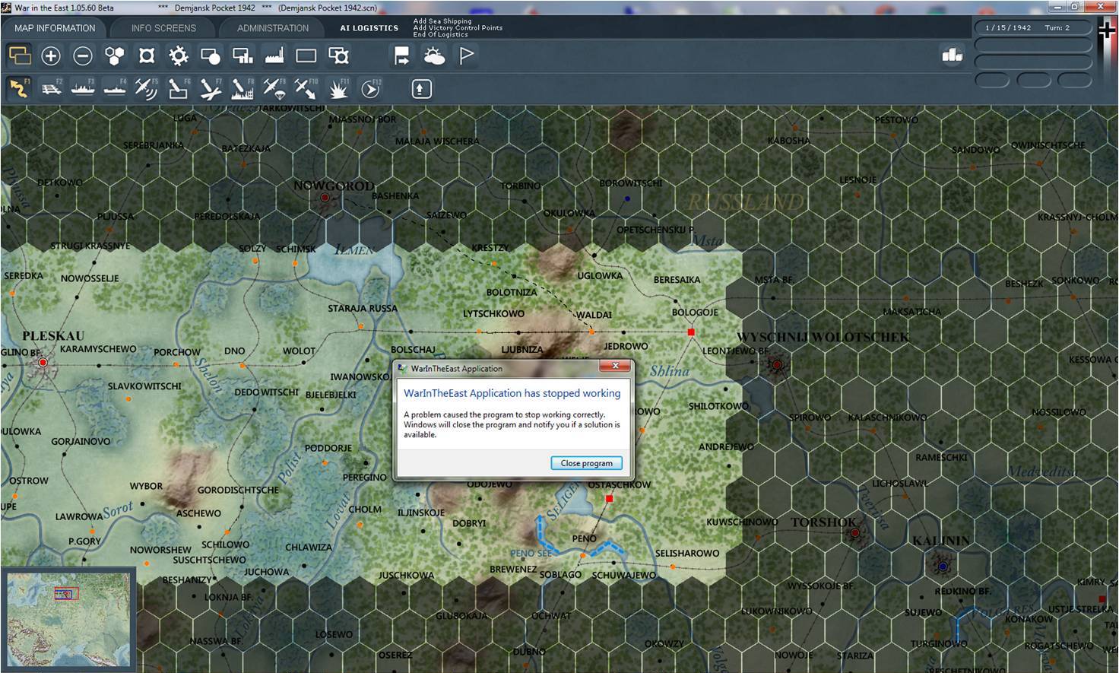The width and height of the screenshot is (1119, 673).
Task: Select the F5 air recon mode icon
Action: click(147, 89)
